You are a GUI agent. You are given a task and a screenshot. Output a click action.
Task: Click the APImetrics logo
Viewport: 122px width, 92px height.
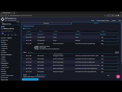point(8,19)
